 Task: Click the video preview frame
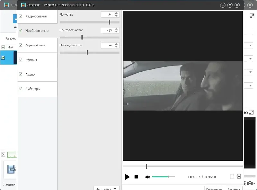[x=183, y=86]
